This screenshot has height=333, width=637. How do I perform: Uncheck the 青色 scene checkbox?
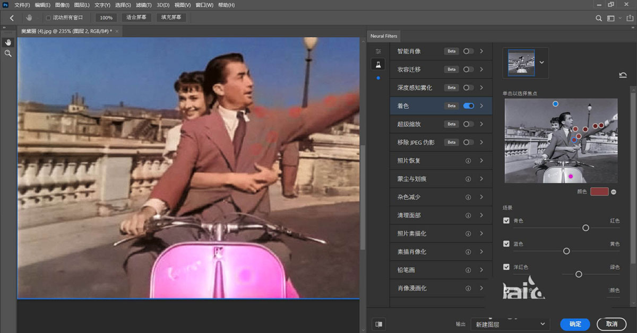[506, 221]
